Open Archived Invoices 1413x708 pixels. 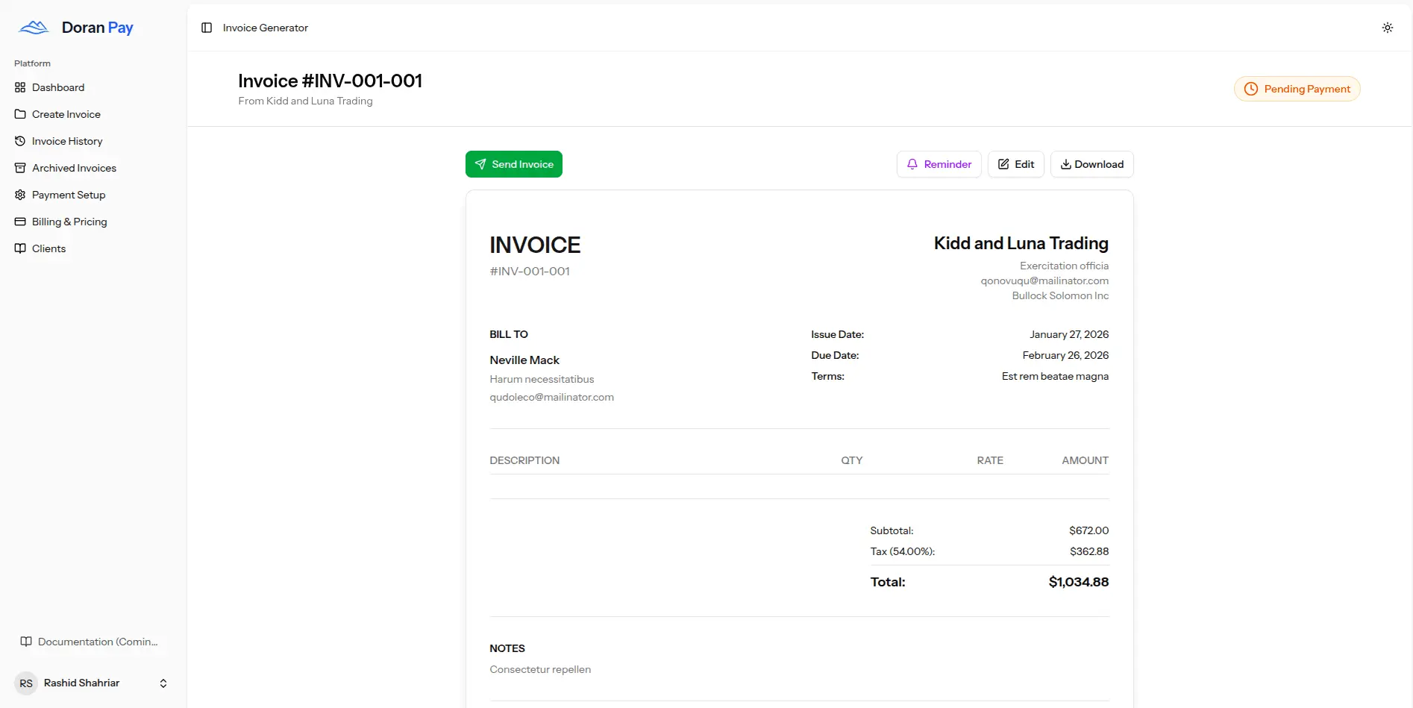tap(93, 168)
